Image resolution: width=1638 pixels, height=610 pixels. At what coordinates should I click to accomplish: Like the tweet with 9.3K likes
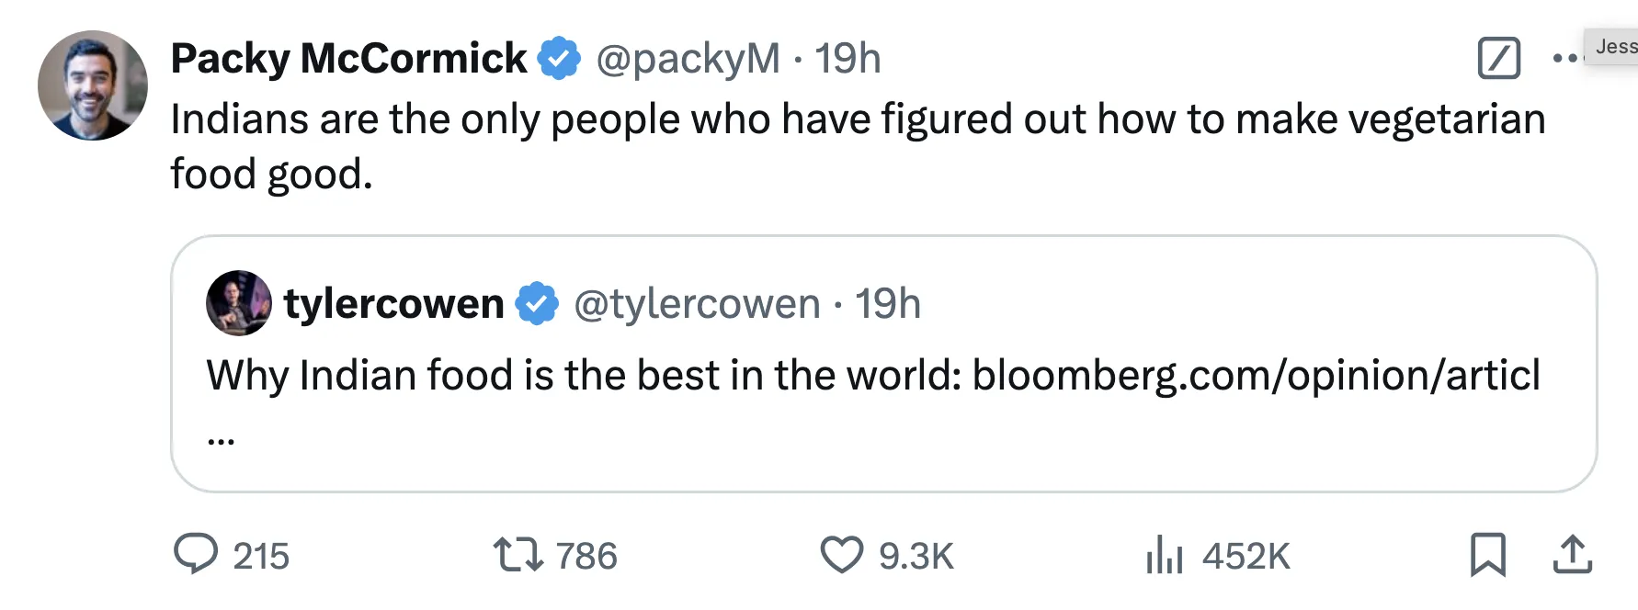tap(841, 555)
